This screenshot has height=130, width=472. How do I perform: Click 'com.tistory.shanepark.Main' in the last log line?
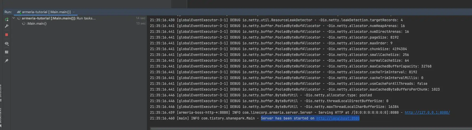tap(228, 118)
